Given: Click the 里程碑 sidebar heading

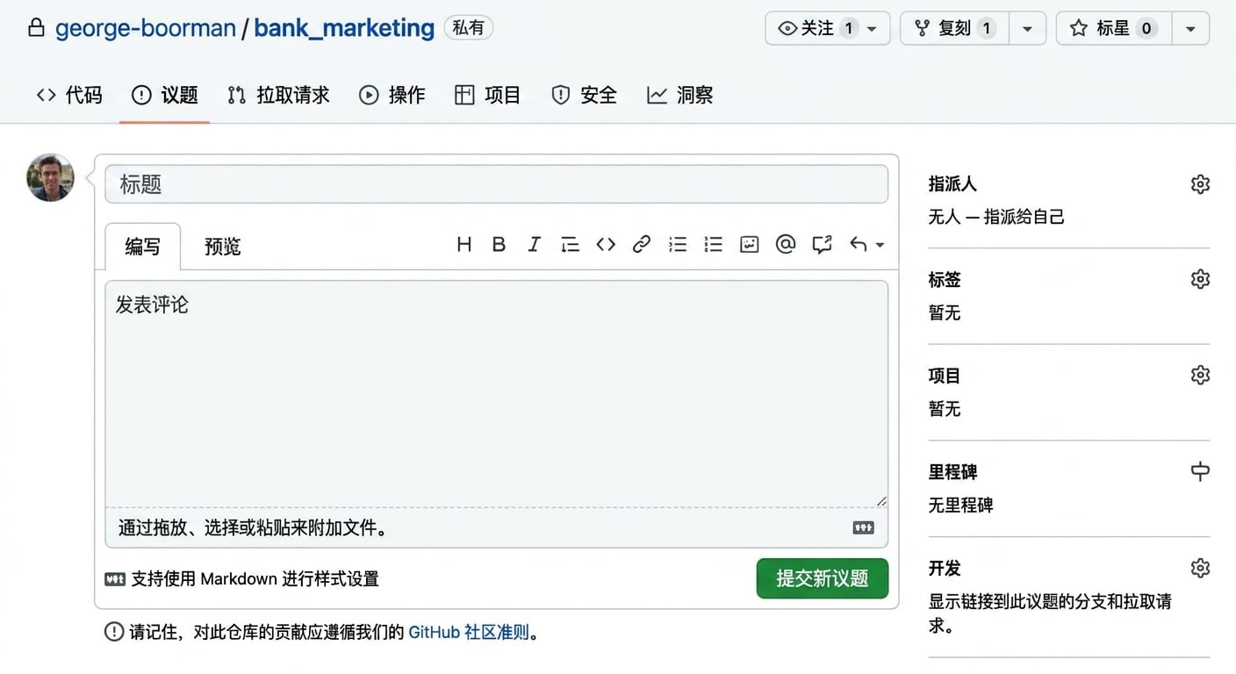Looking at the screenshot, I should point(952,472).
